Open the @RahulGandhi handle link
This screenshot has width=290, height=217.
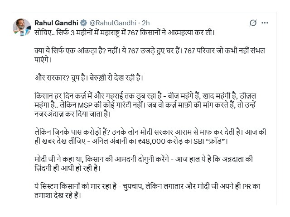point(113,23)
